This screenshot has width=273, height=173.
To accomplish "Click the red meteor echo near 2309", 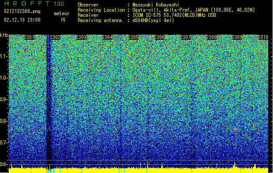I will [x=235, y=128].
